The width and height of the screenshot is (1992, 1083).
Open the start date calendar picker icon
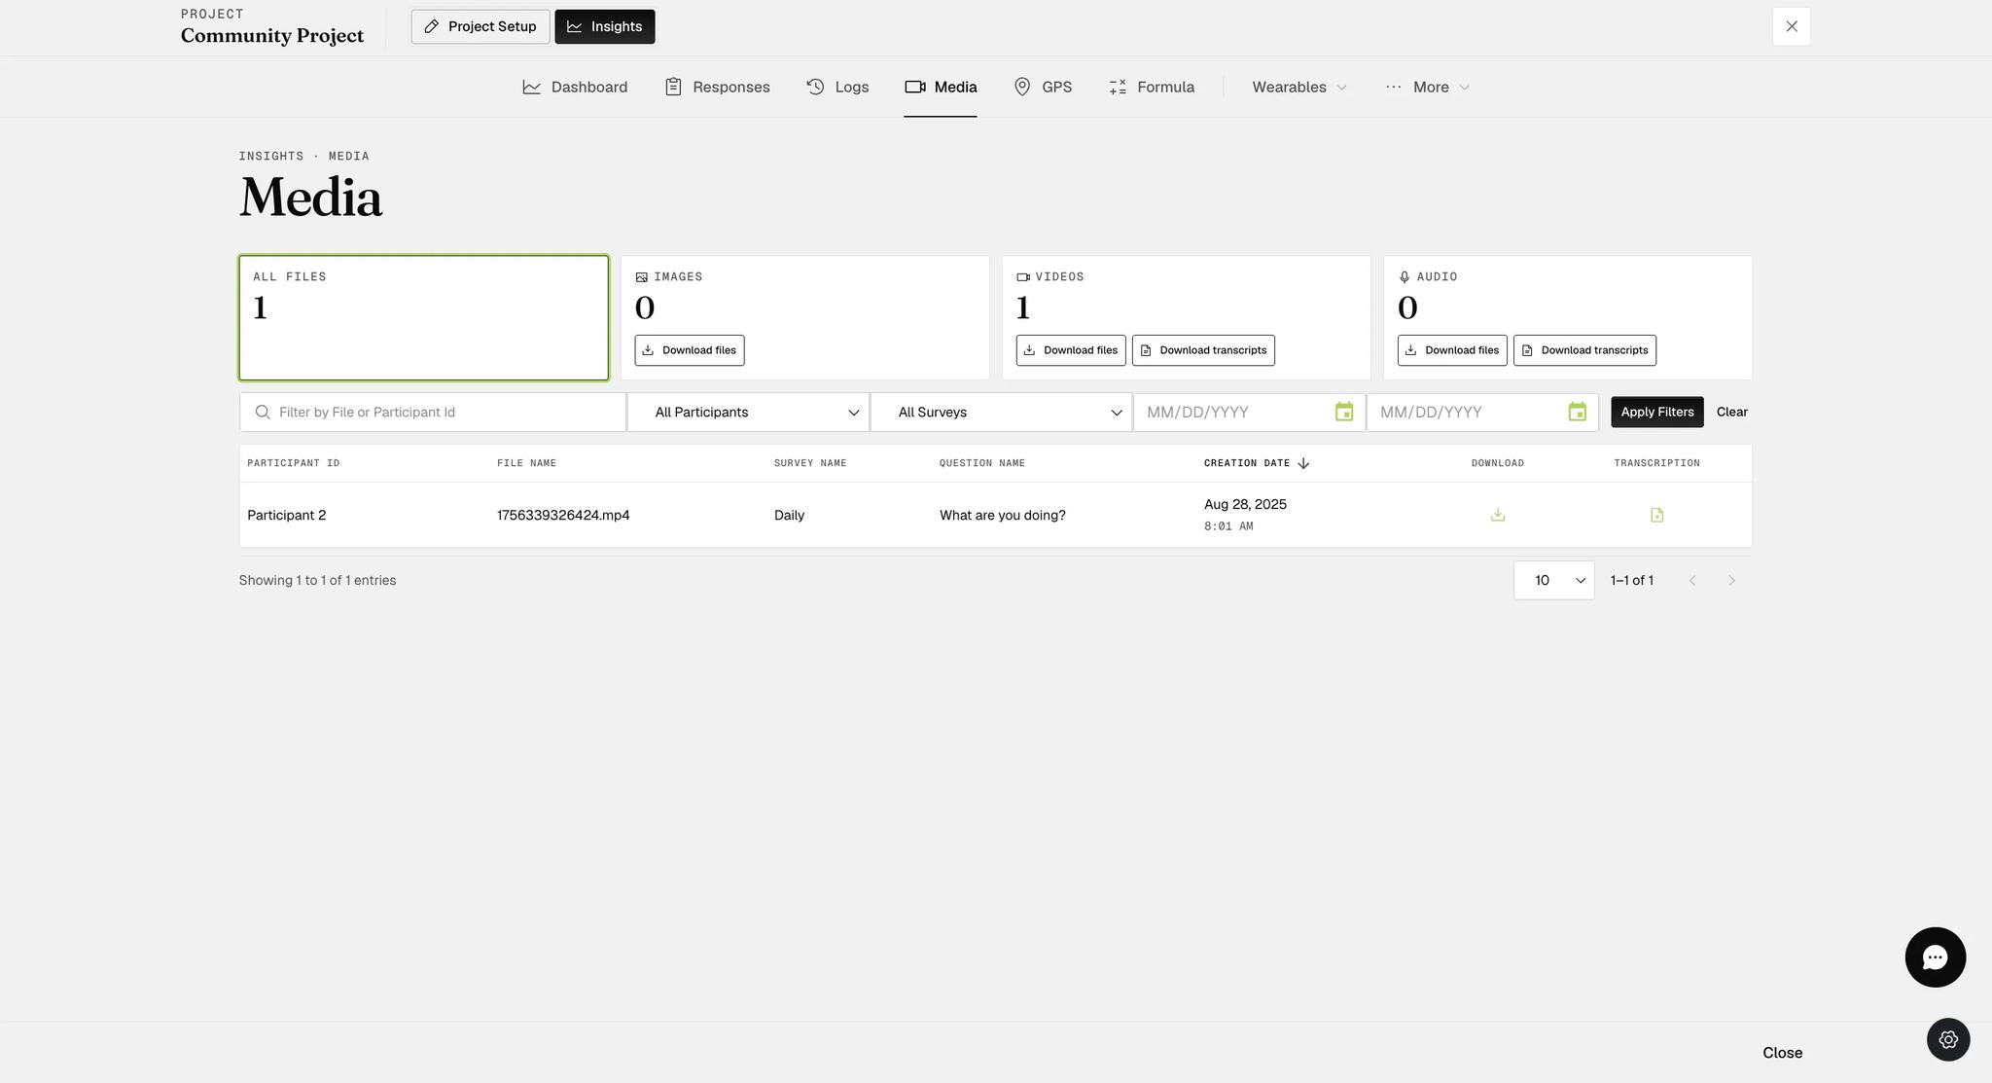point(1344,413)
